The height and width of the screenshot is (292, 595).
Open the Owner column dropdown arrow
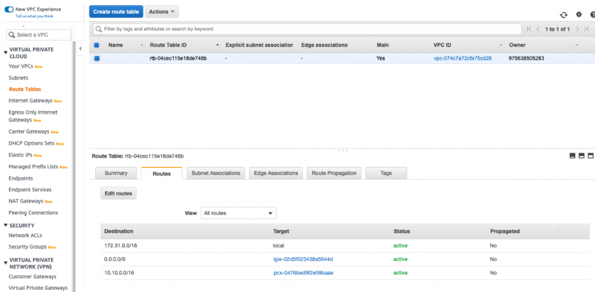click(x=576, y=45)
